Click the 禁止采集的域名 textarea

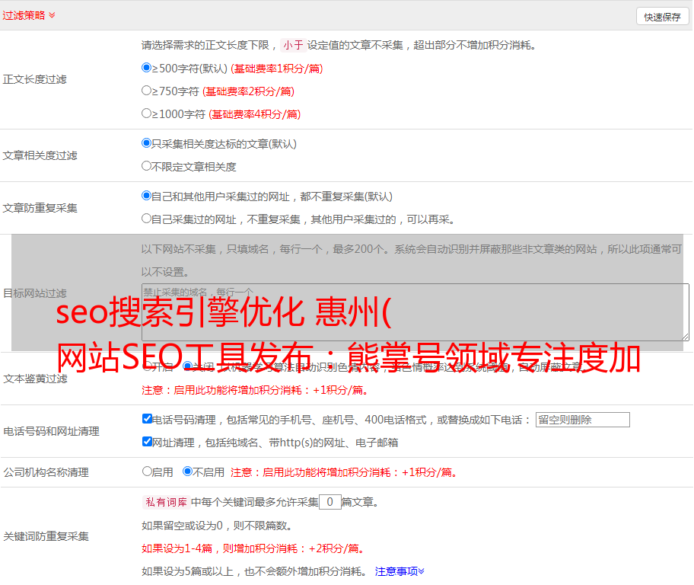coord(415,312)
